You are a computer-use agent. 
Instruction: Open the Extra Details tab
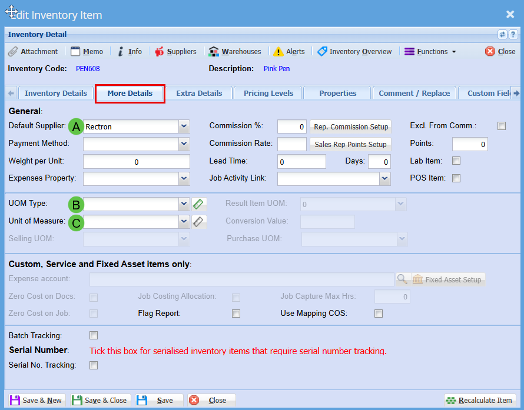click(x=199, y=93)
